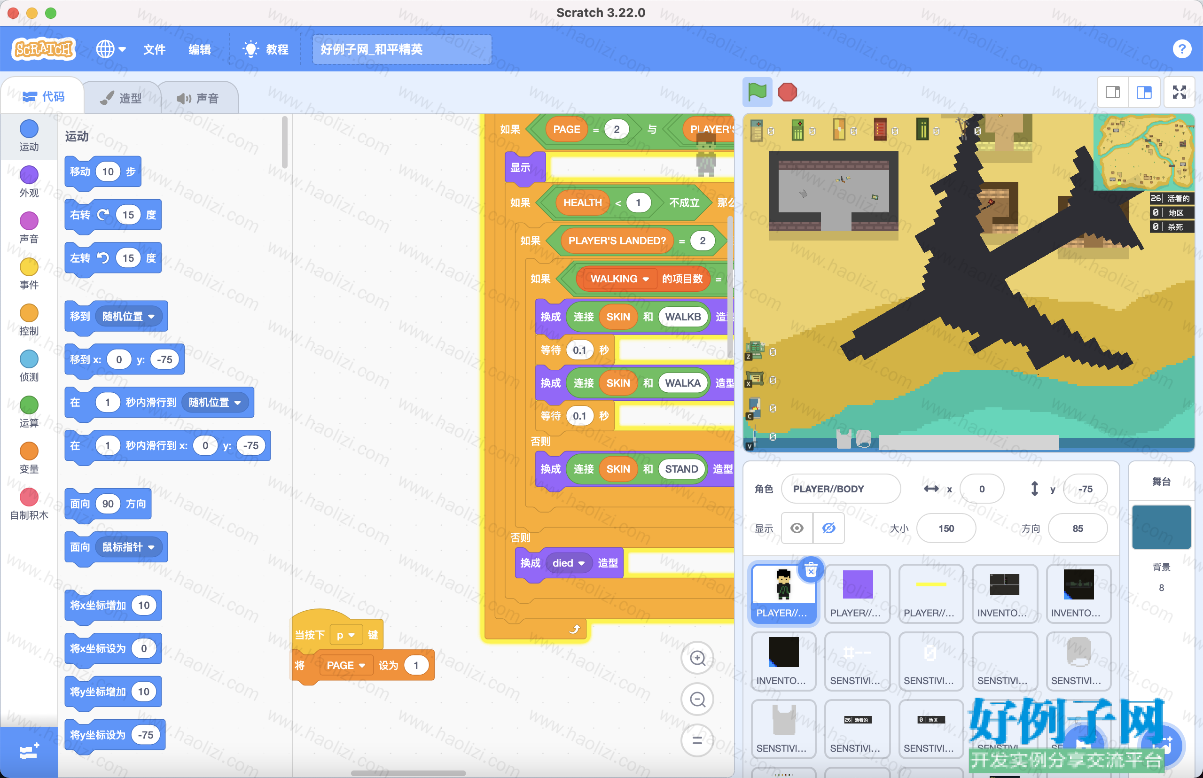1203x778 pixels.
Task: Click the 左转 15 度 block
Action: pos(113,259)
